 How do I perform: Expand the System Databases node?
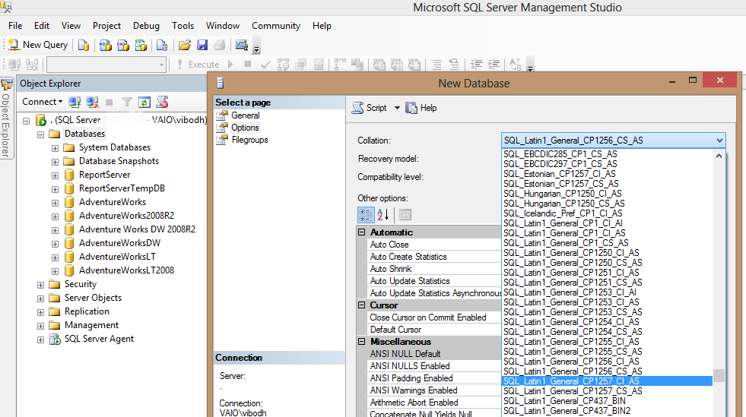click(55, 148)
